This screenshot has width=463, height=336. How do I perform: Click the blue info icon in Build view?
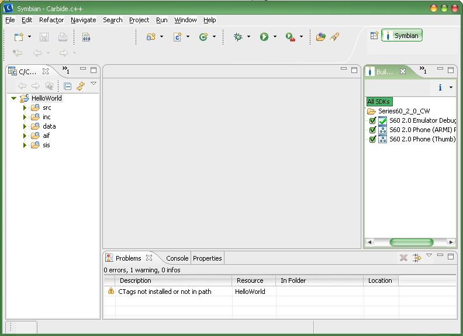coord(440,88)
